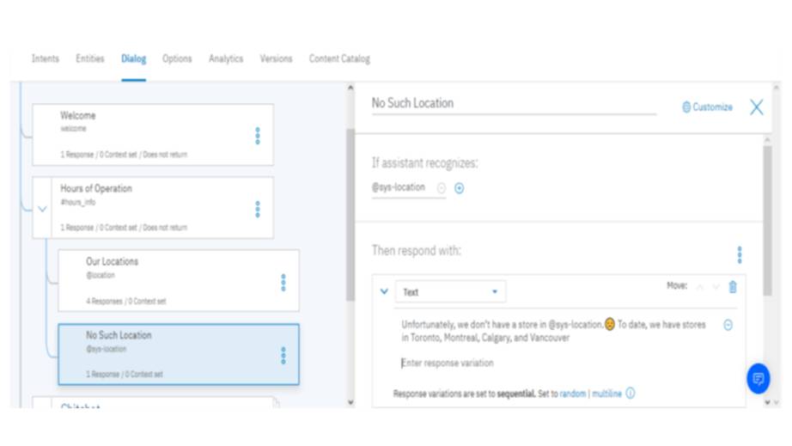Screen dimensions: 792x446
Task: Click the Customize link
Action: [707, 107]
